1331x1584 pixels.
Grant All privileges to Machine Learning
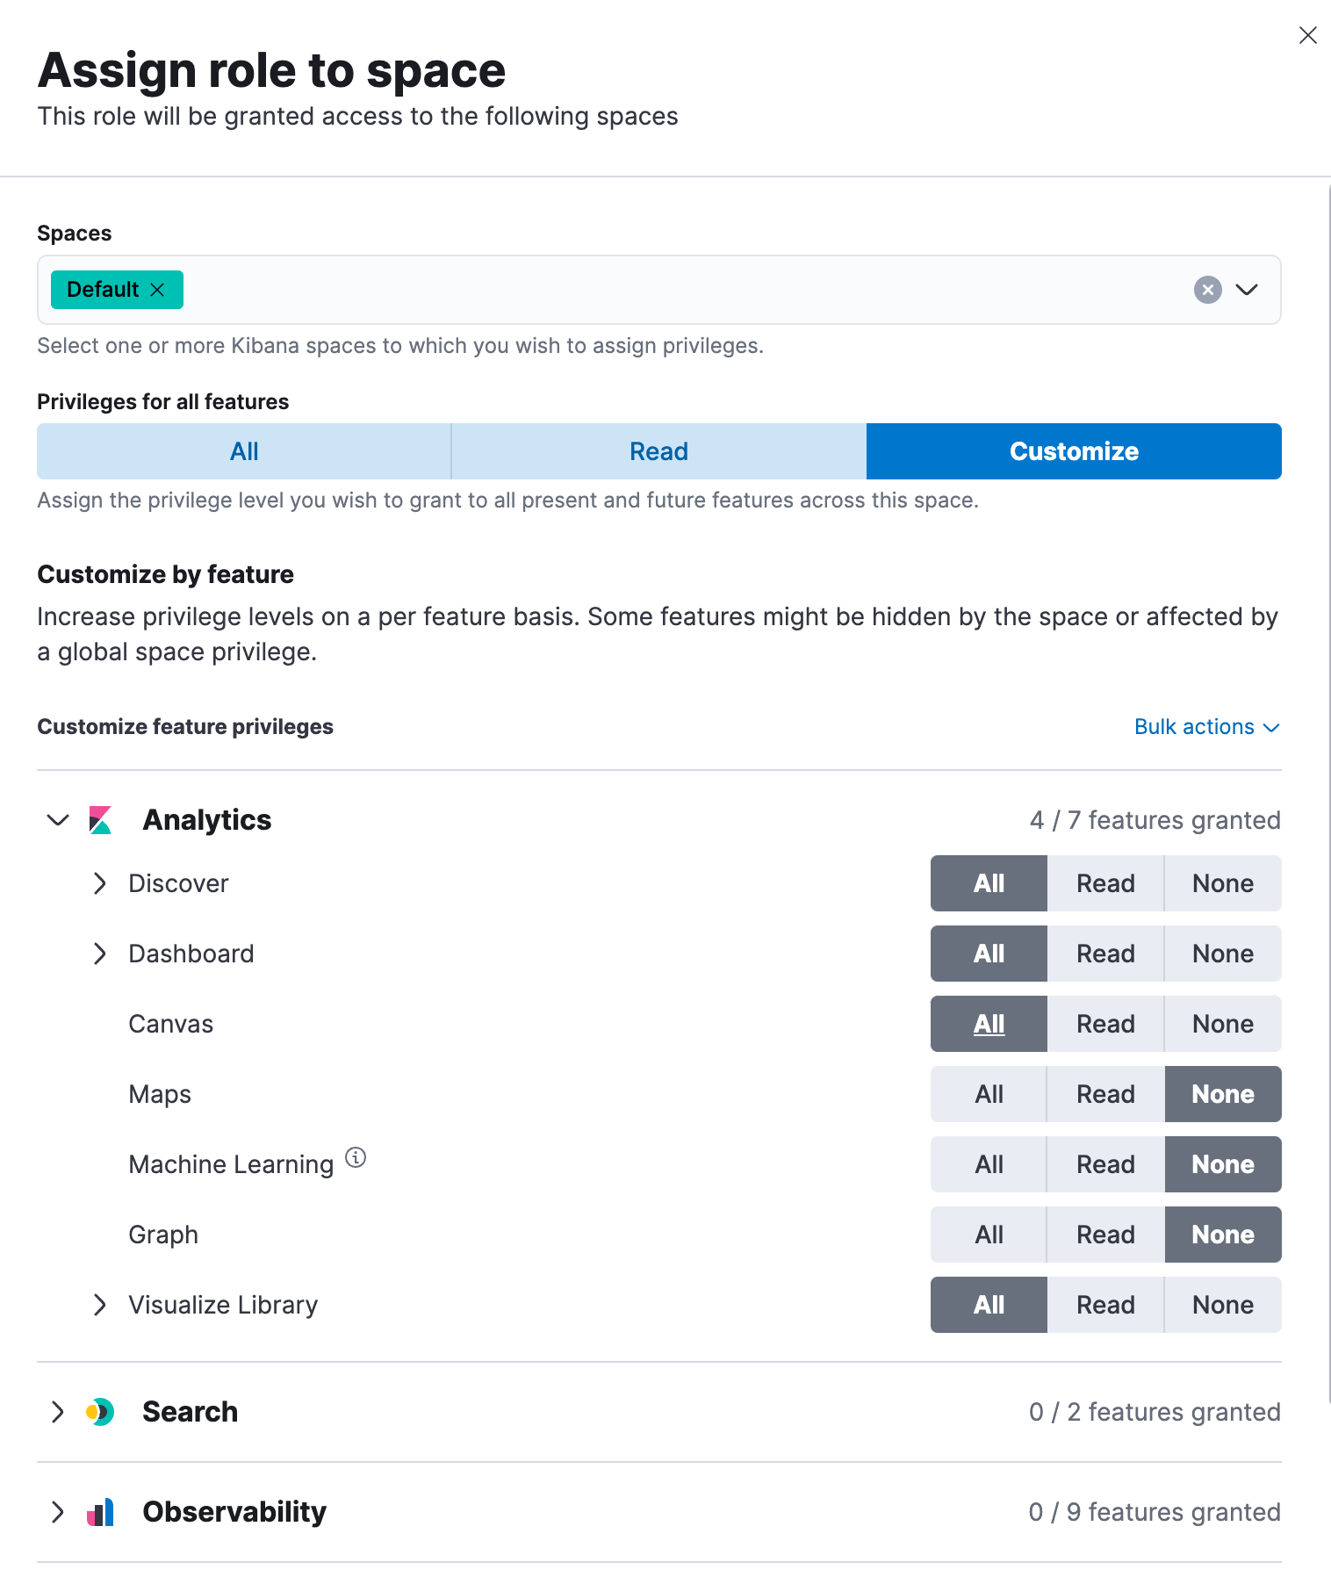tap(988, 1163)
